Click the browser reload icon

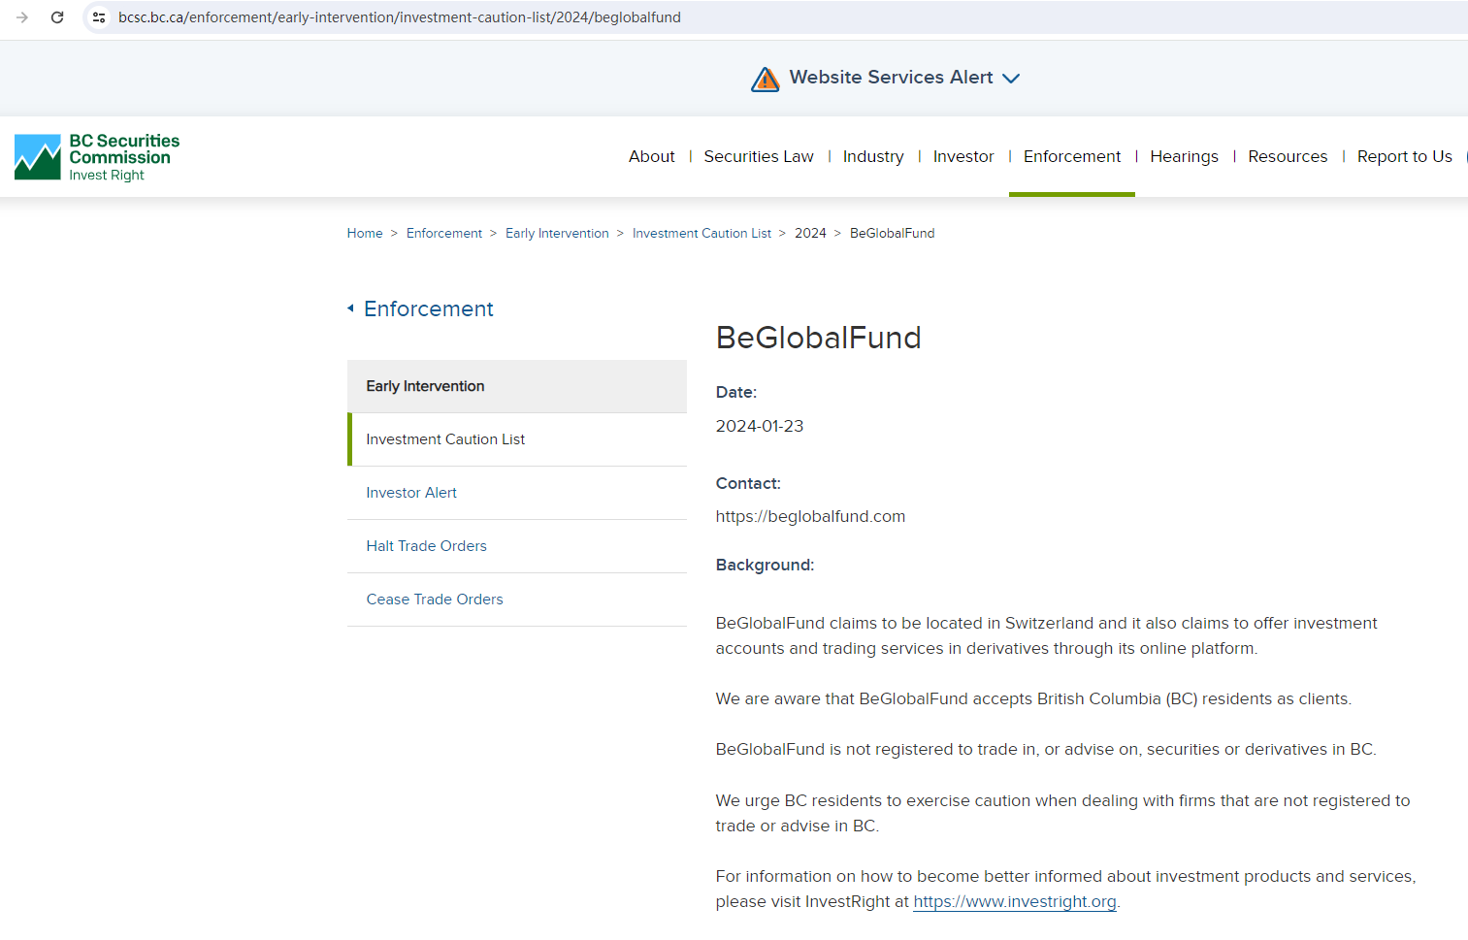(x=57, y=17)
